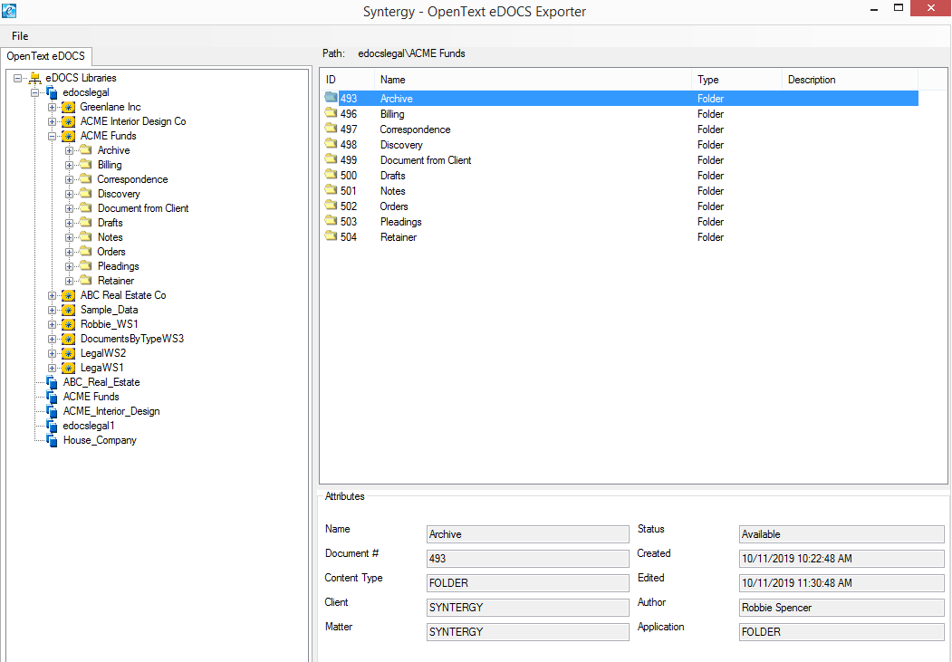The width and height of the screenshot is (952, 662).
Task: Click the Pleadings folder icon in the tree
Action: click(86, 265)
